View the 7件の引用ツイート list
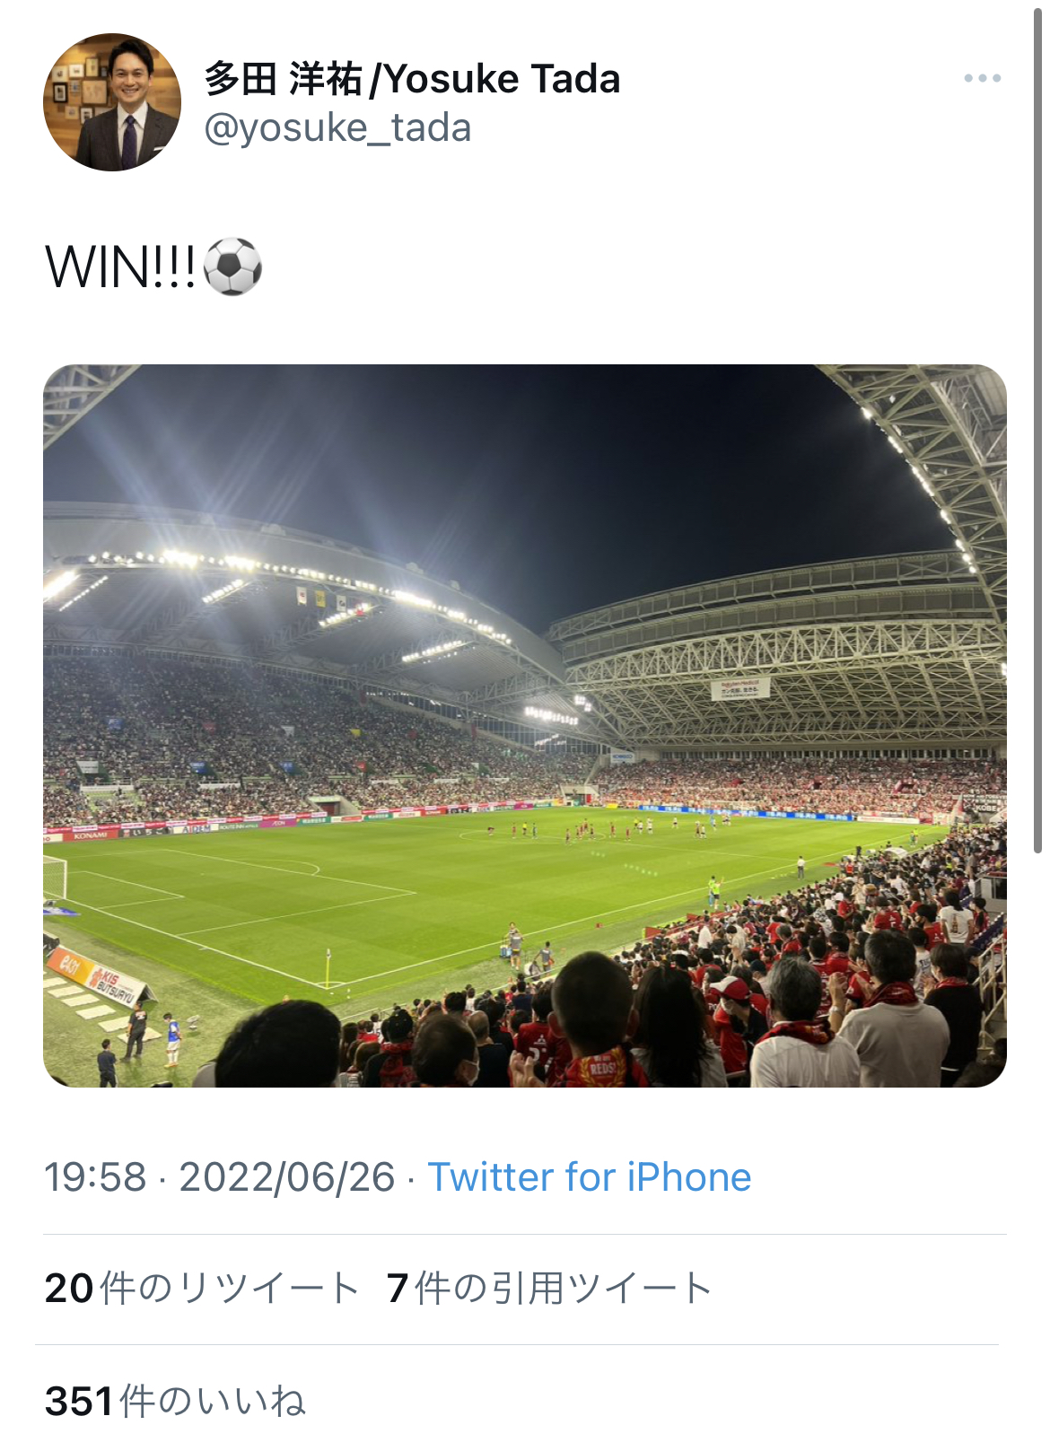 pyautogui.click(x=549, y=1289)
